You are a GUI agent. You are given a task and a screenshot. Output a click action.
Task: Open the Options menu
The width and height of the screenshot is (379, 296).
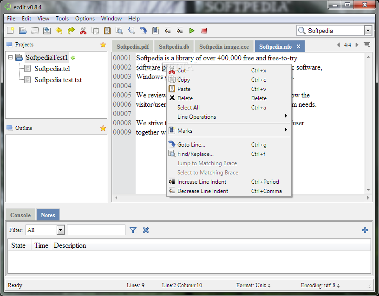tap(85, 19)
